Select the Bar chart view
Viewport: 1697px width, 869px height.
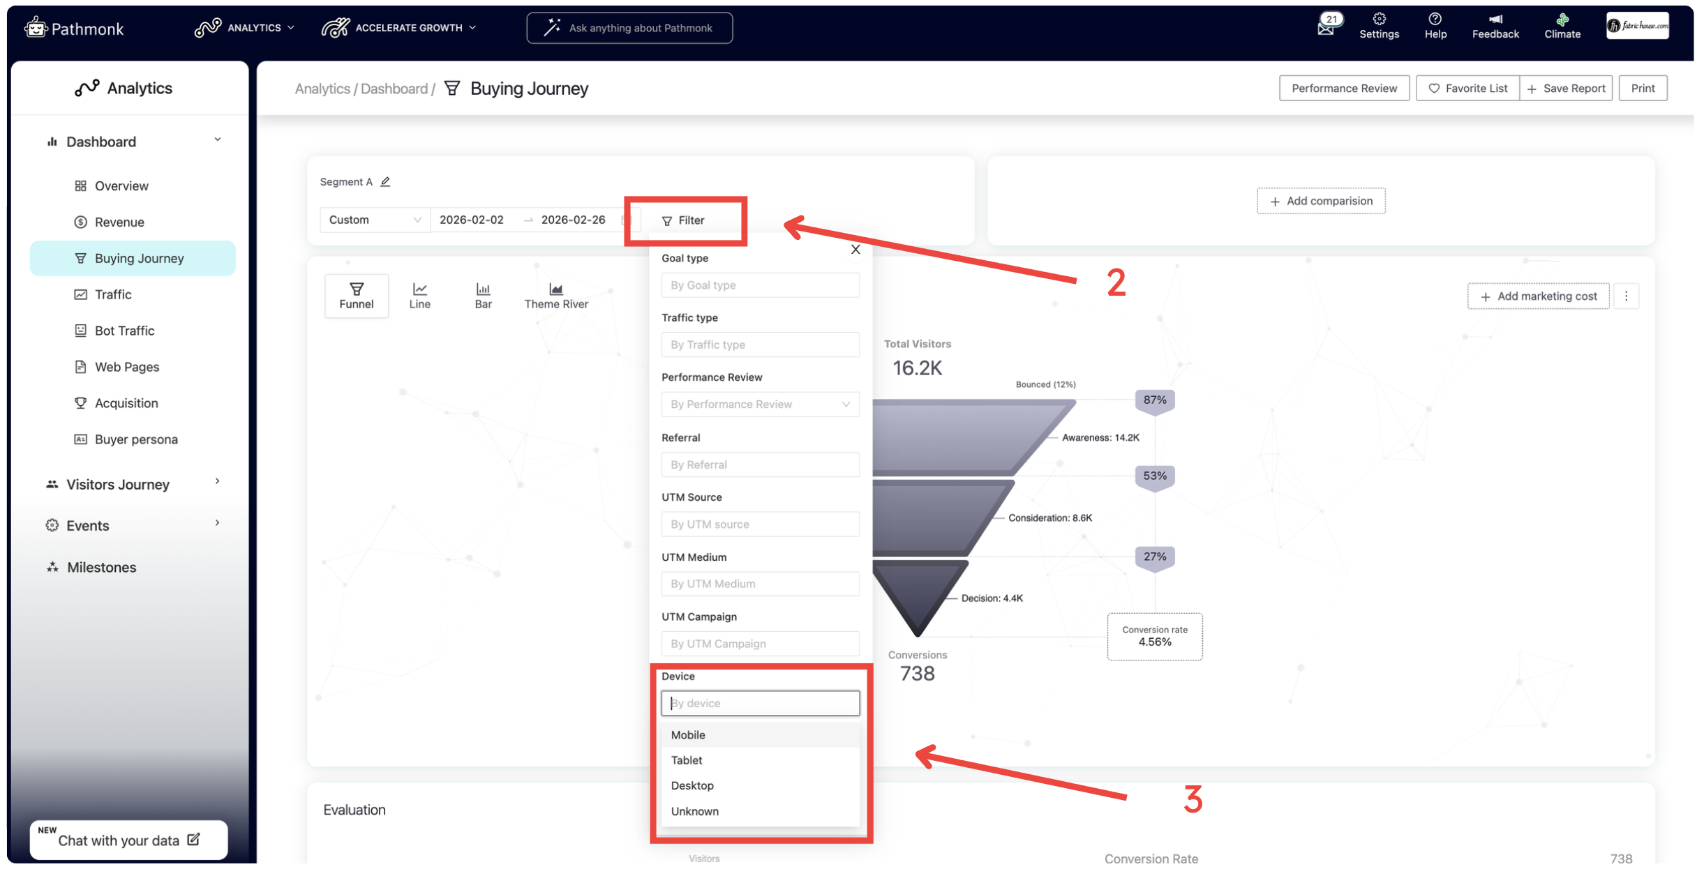click(483, 296)
